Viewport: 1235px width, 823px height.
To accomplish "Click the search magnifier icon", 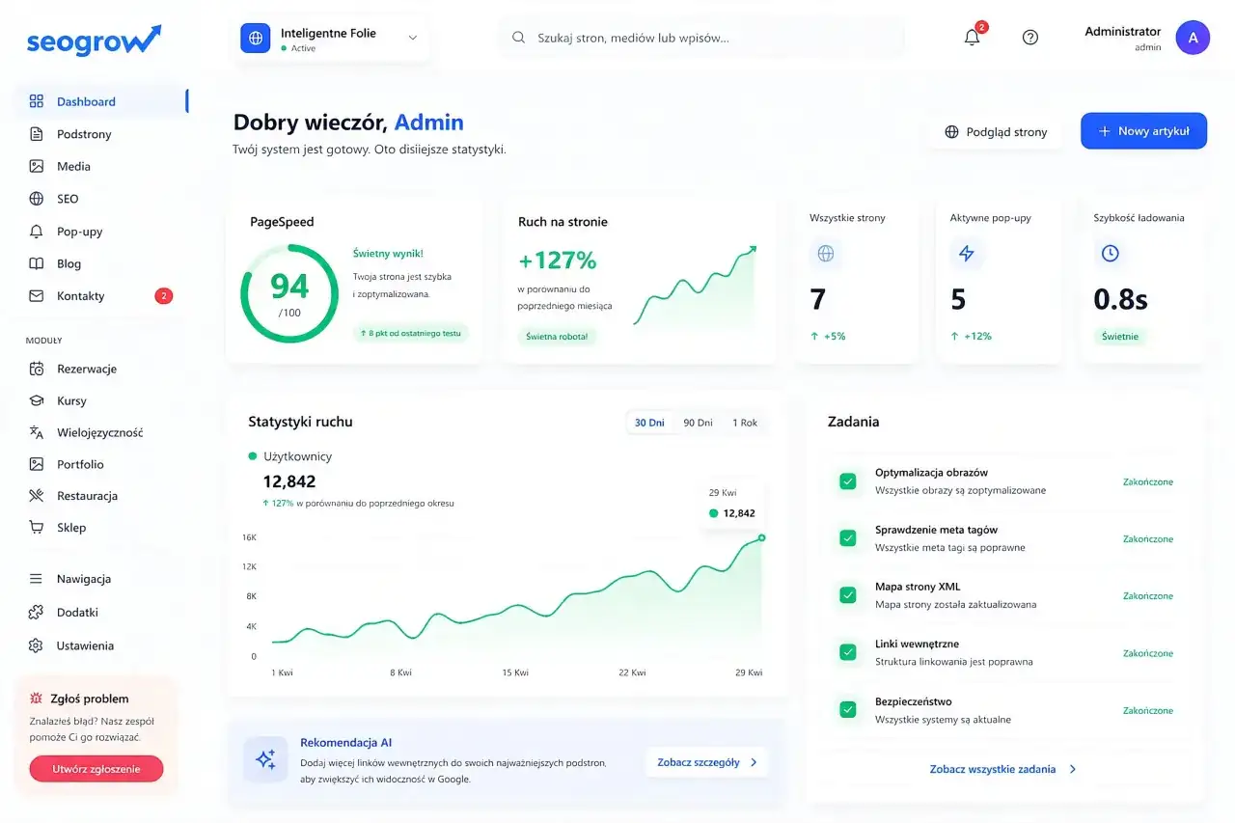I will point(518,38).
